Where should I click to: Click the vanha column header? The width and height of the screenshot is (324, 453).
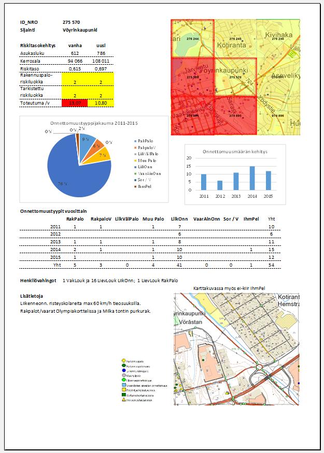tap(75, 46)
